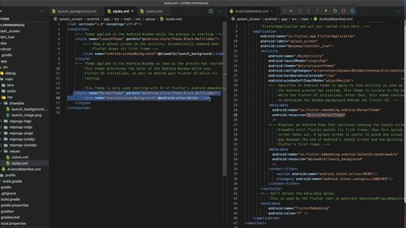
Task: Switch to colors.xml tab
Action: tap(154, 11)
